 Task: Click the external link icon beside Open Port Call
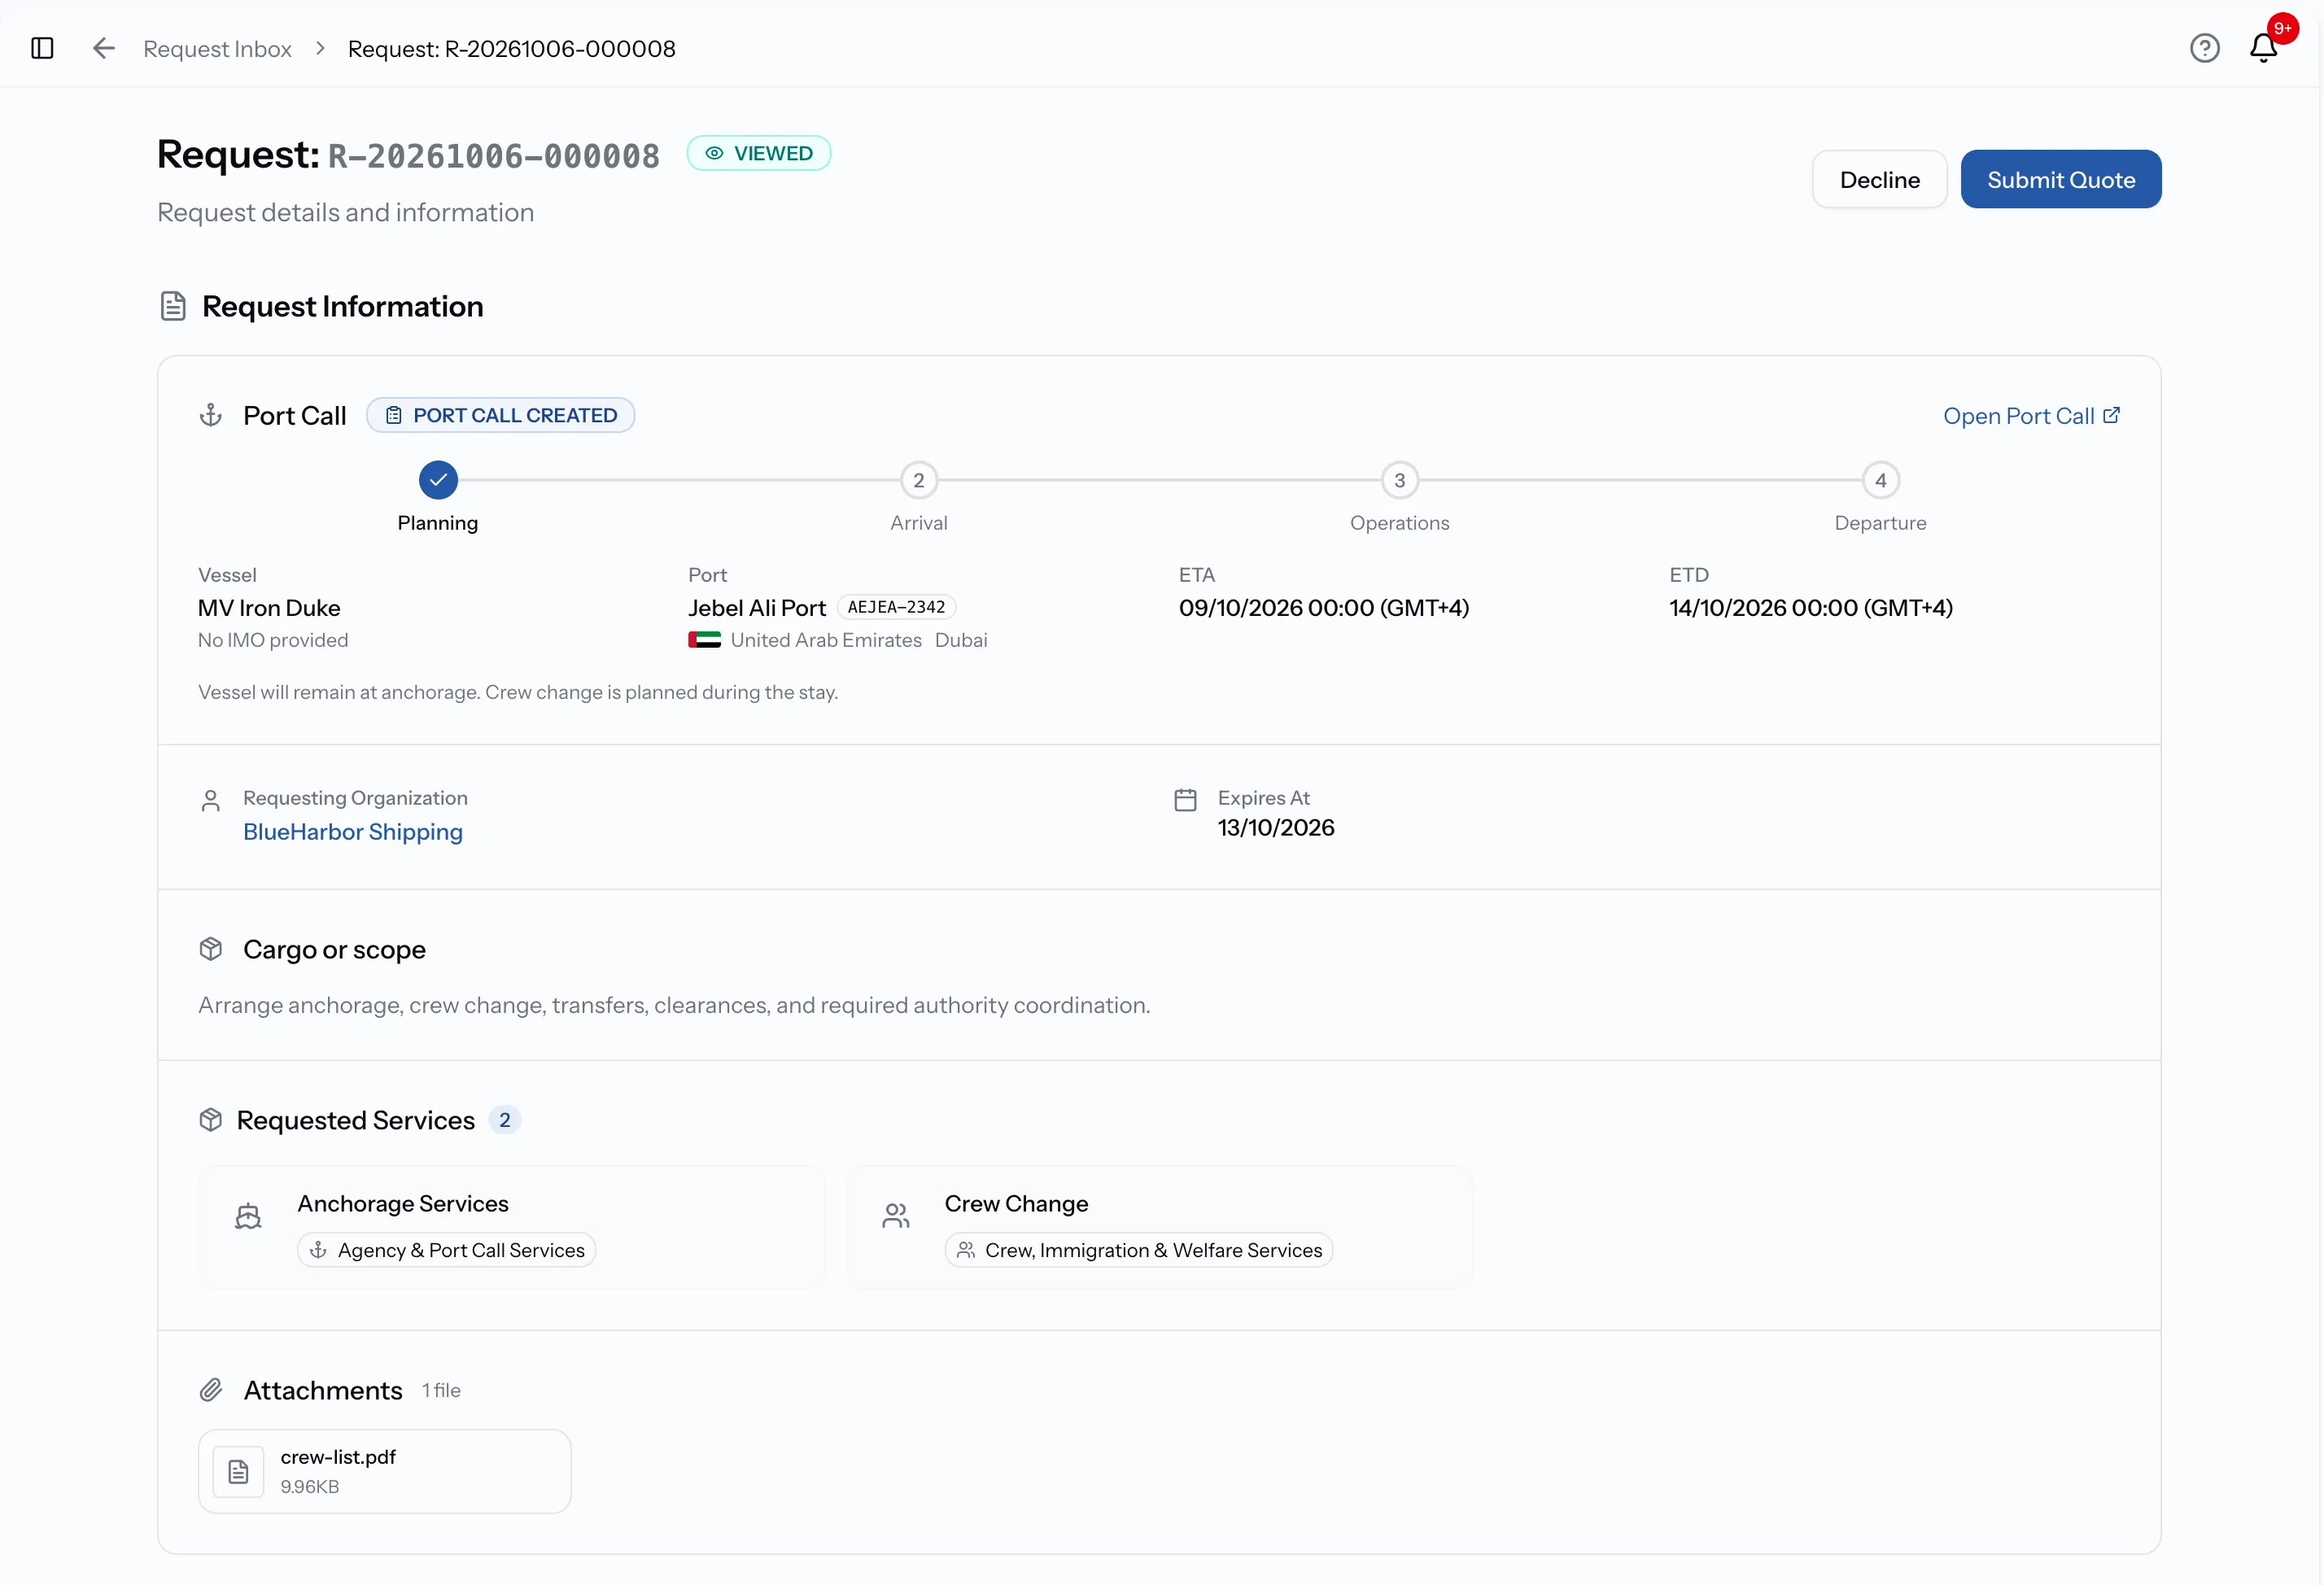[x=2111, y=415]
